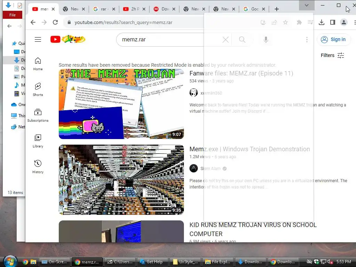Select OneDrive in Explorer navigation pane
Image resolution: width=356 pixels, height=267 pixels.
[18, 105]
